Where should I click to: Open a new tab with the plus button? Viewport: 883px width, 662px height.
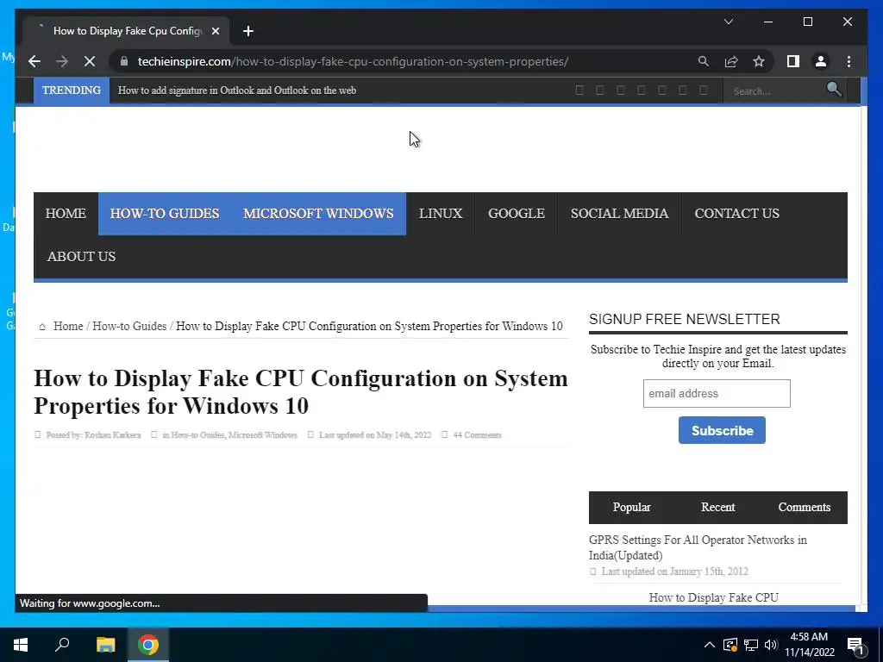pos(248,31)
